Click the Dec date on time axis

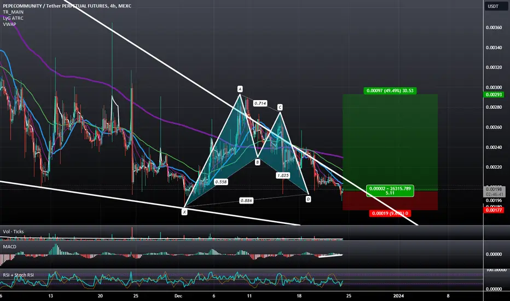tap(178, 296)
